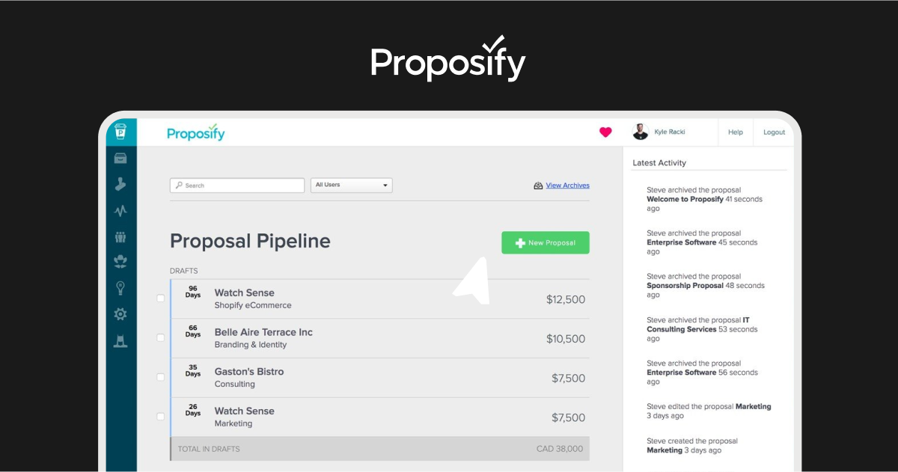The width and height of the screenshot is (898, 472).
Task: Open the All Users dropdown
Action: 352,185
